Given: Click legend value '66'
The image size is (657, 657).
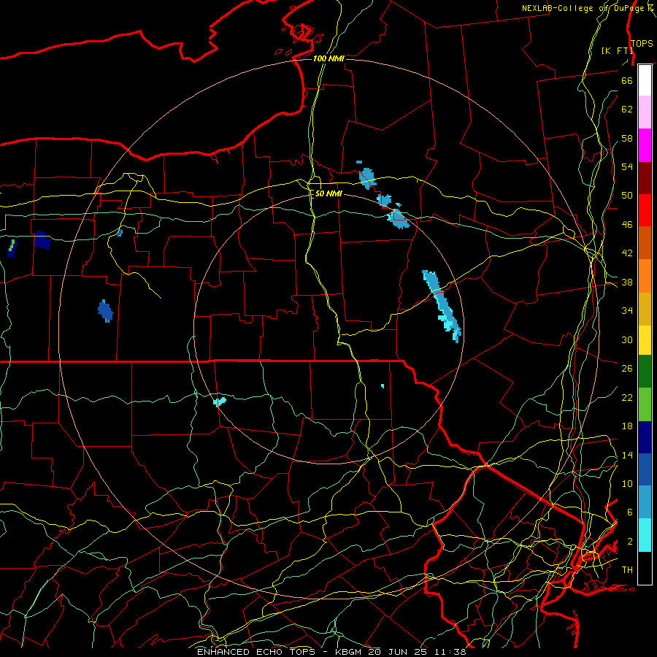Looking at the screenshot, I should [x=627, y=80].
